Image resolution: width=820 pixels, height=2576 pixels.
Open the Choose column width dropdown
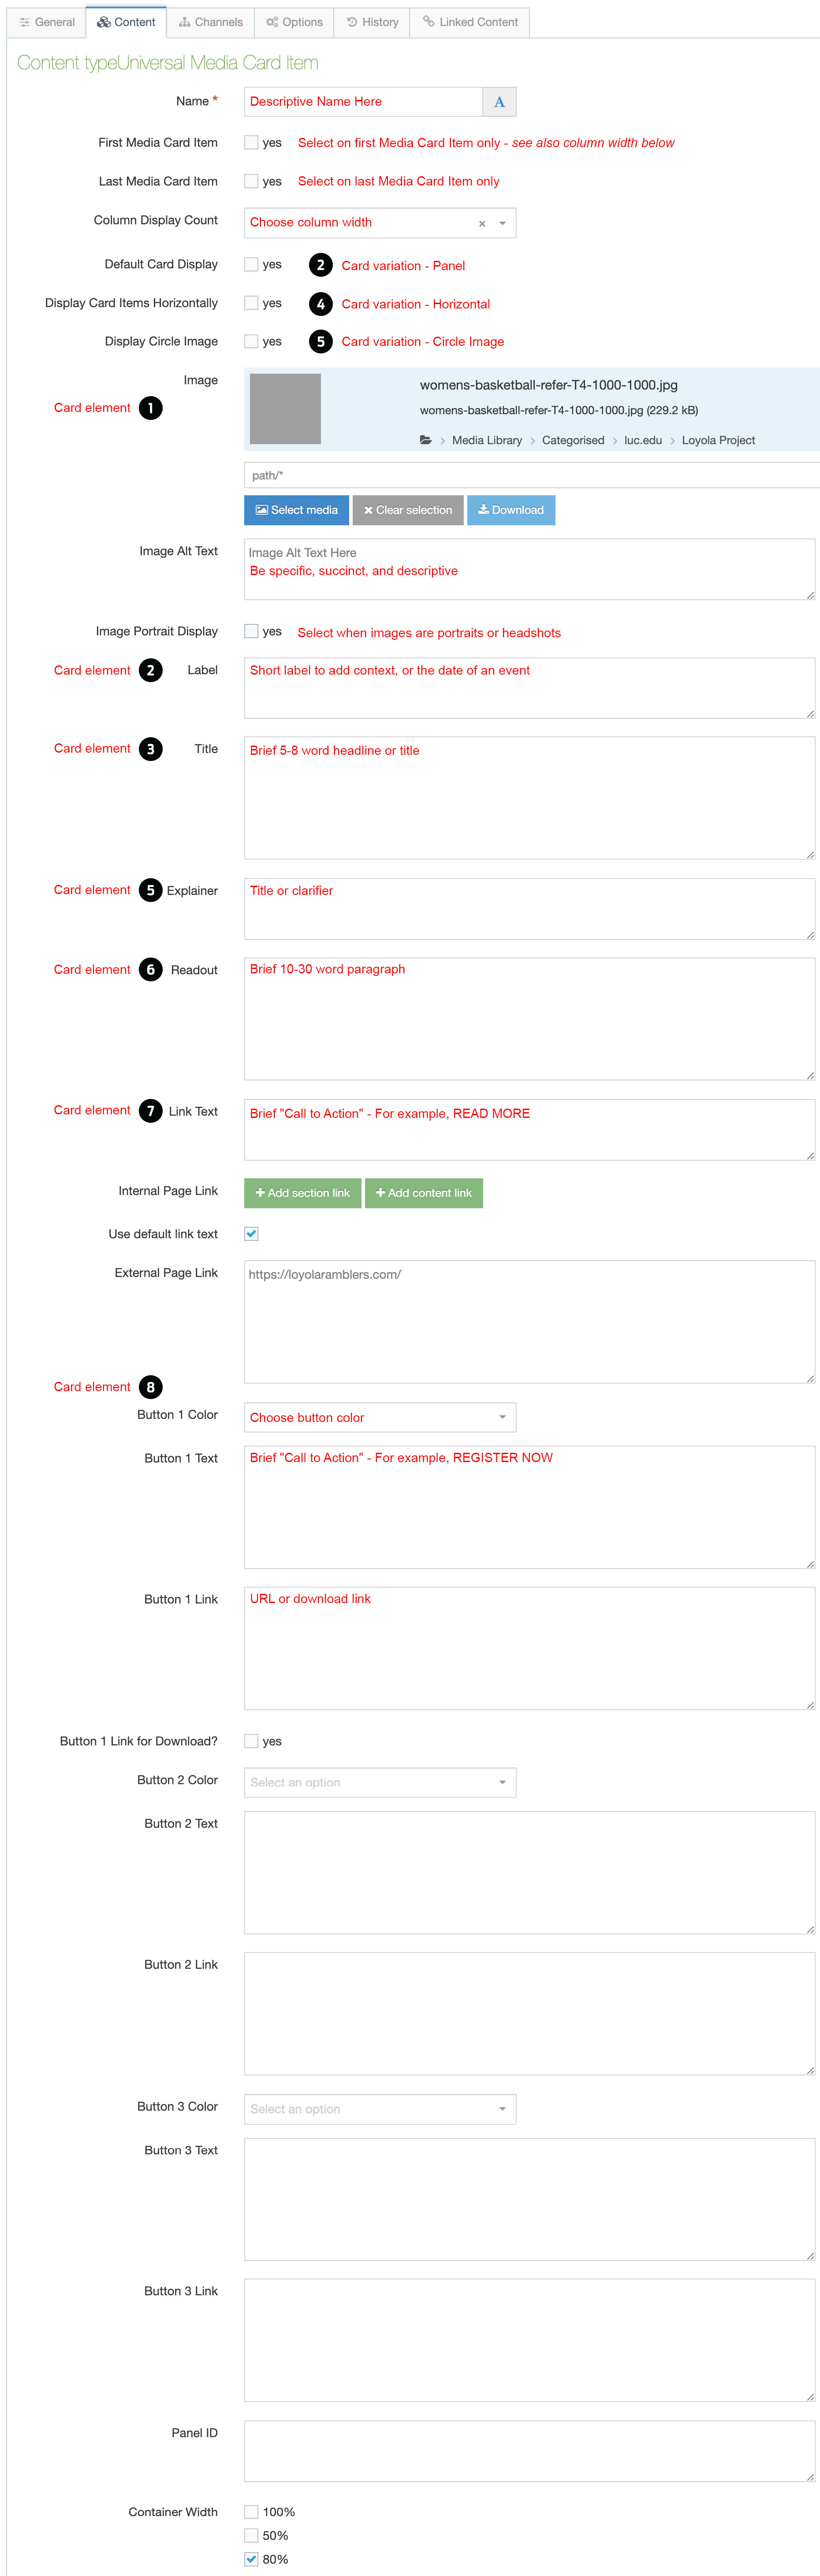point(380,223)
